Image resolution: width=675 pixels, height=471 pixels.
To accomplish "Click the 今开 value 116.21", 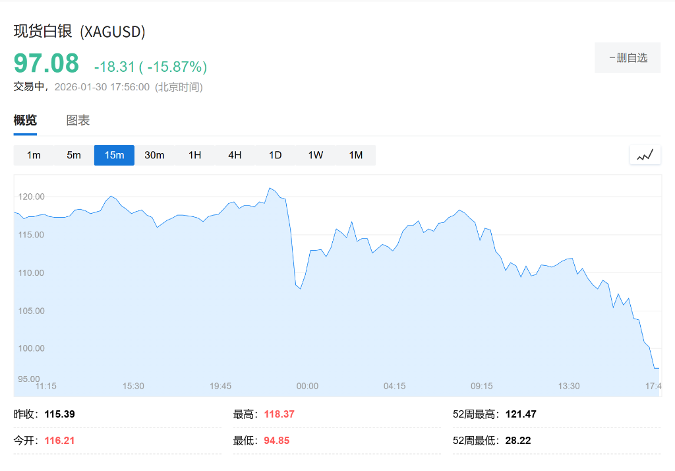I will tap(59, 440).
